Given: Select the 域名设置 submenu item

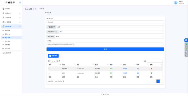Looking at the screenshot, I should tap(11, 38).
